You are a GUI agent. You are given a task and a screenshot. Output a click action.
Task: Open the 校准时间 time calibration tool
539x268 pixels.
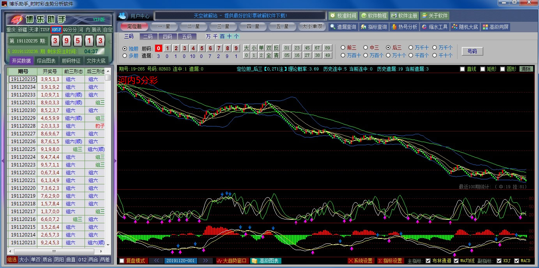[x=343, y=16]
